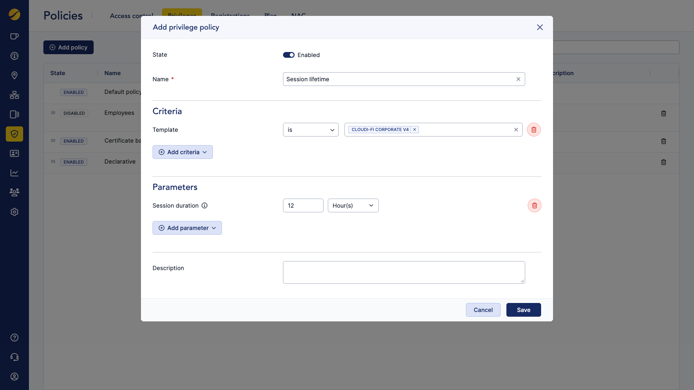Close the Add privilege policy dialog

click(540, 27)
